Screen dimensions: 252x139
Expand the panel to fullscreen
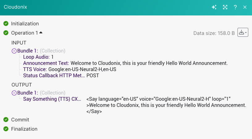[x=225, y=7]
